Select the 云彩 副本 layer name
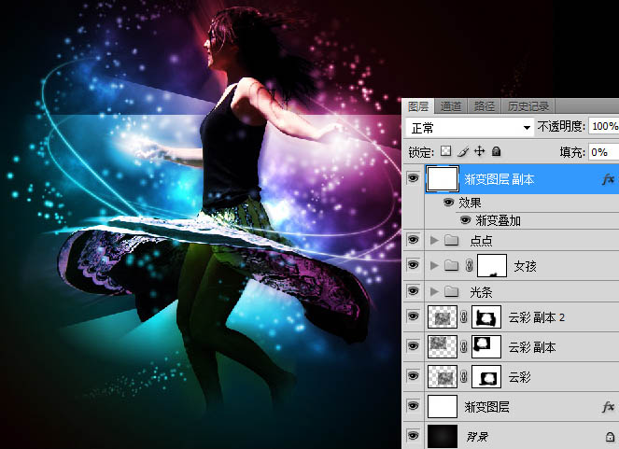The width and height of the screenshot is (619, 449). pos(532,347)
